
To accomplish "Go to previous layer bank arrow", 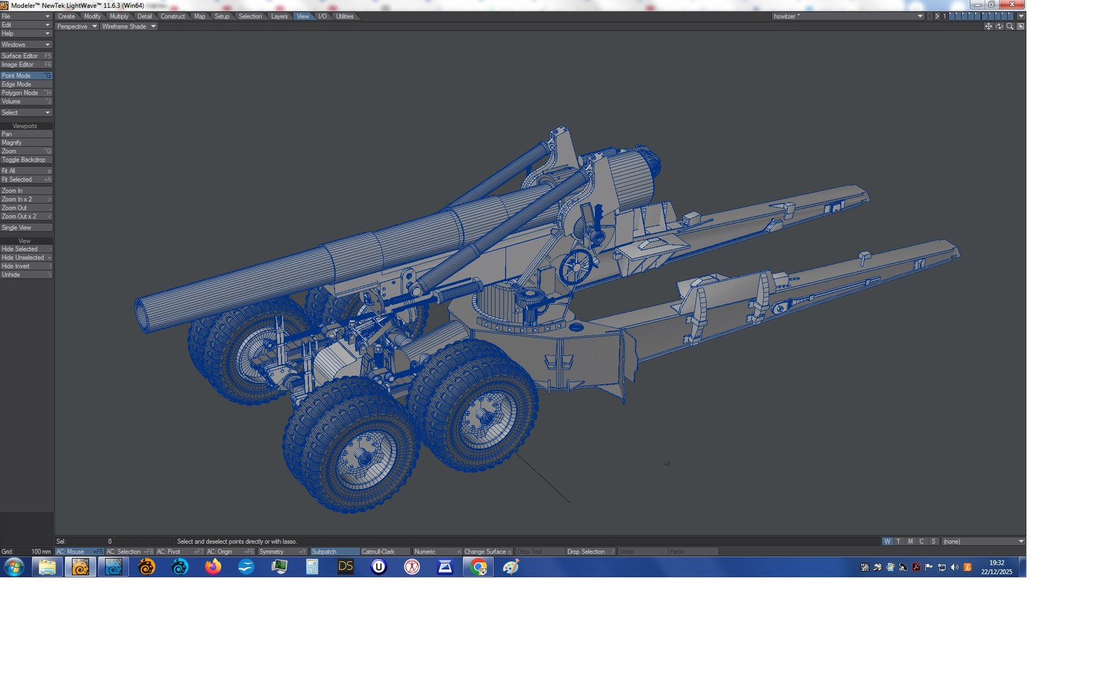I will pyautogui.click(x=930, y=16).
